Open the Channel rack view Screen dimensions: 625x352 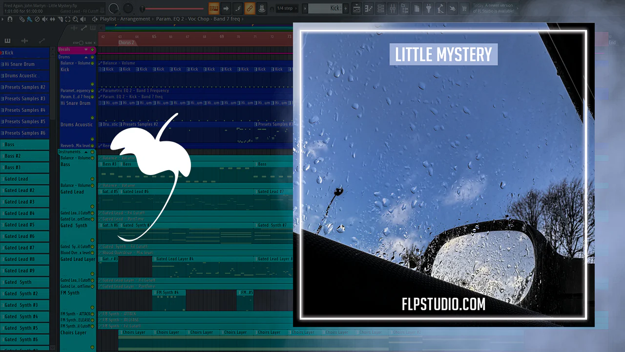pos(380,8)
